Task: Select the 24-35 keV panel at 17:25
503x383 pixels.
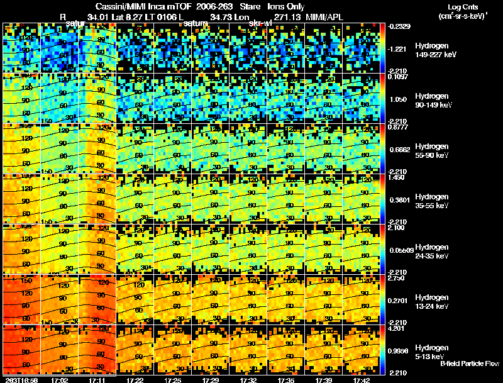Action: (173, 249)
